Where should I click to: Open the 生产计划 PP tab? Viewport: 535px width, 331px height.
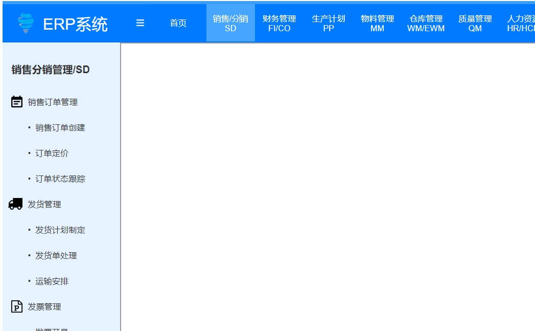[x=329, y=23]
